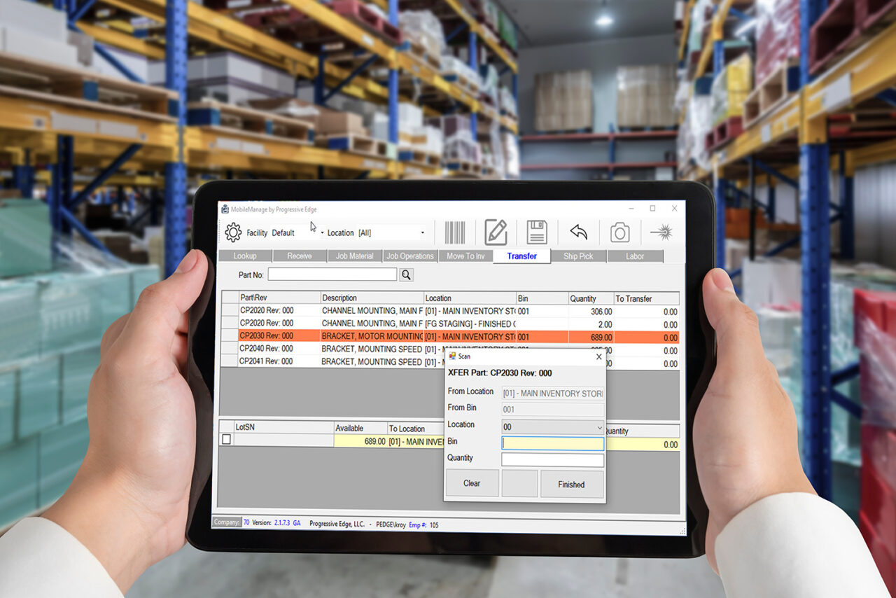896x598 pixels.
Task: Click the To Transfer column header
Action: pos(647,298)
